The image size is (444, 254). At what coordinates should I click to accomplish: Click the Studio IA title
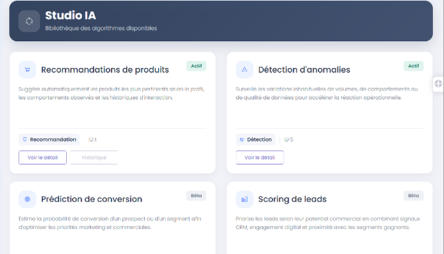click(x=70, y=15)
